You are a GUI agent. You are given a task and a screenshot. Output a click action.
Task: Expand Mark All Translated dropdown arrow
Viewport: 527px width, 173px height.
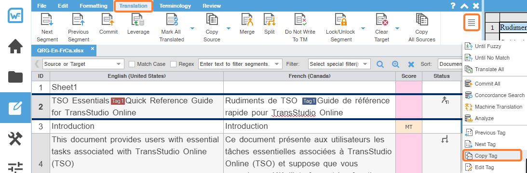(x=192, y=28)
